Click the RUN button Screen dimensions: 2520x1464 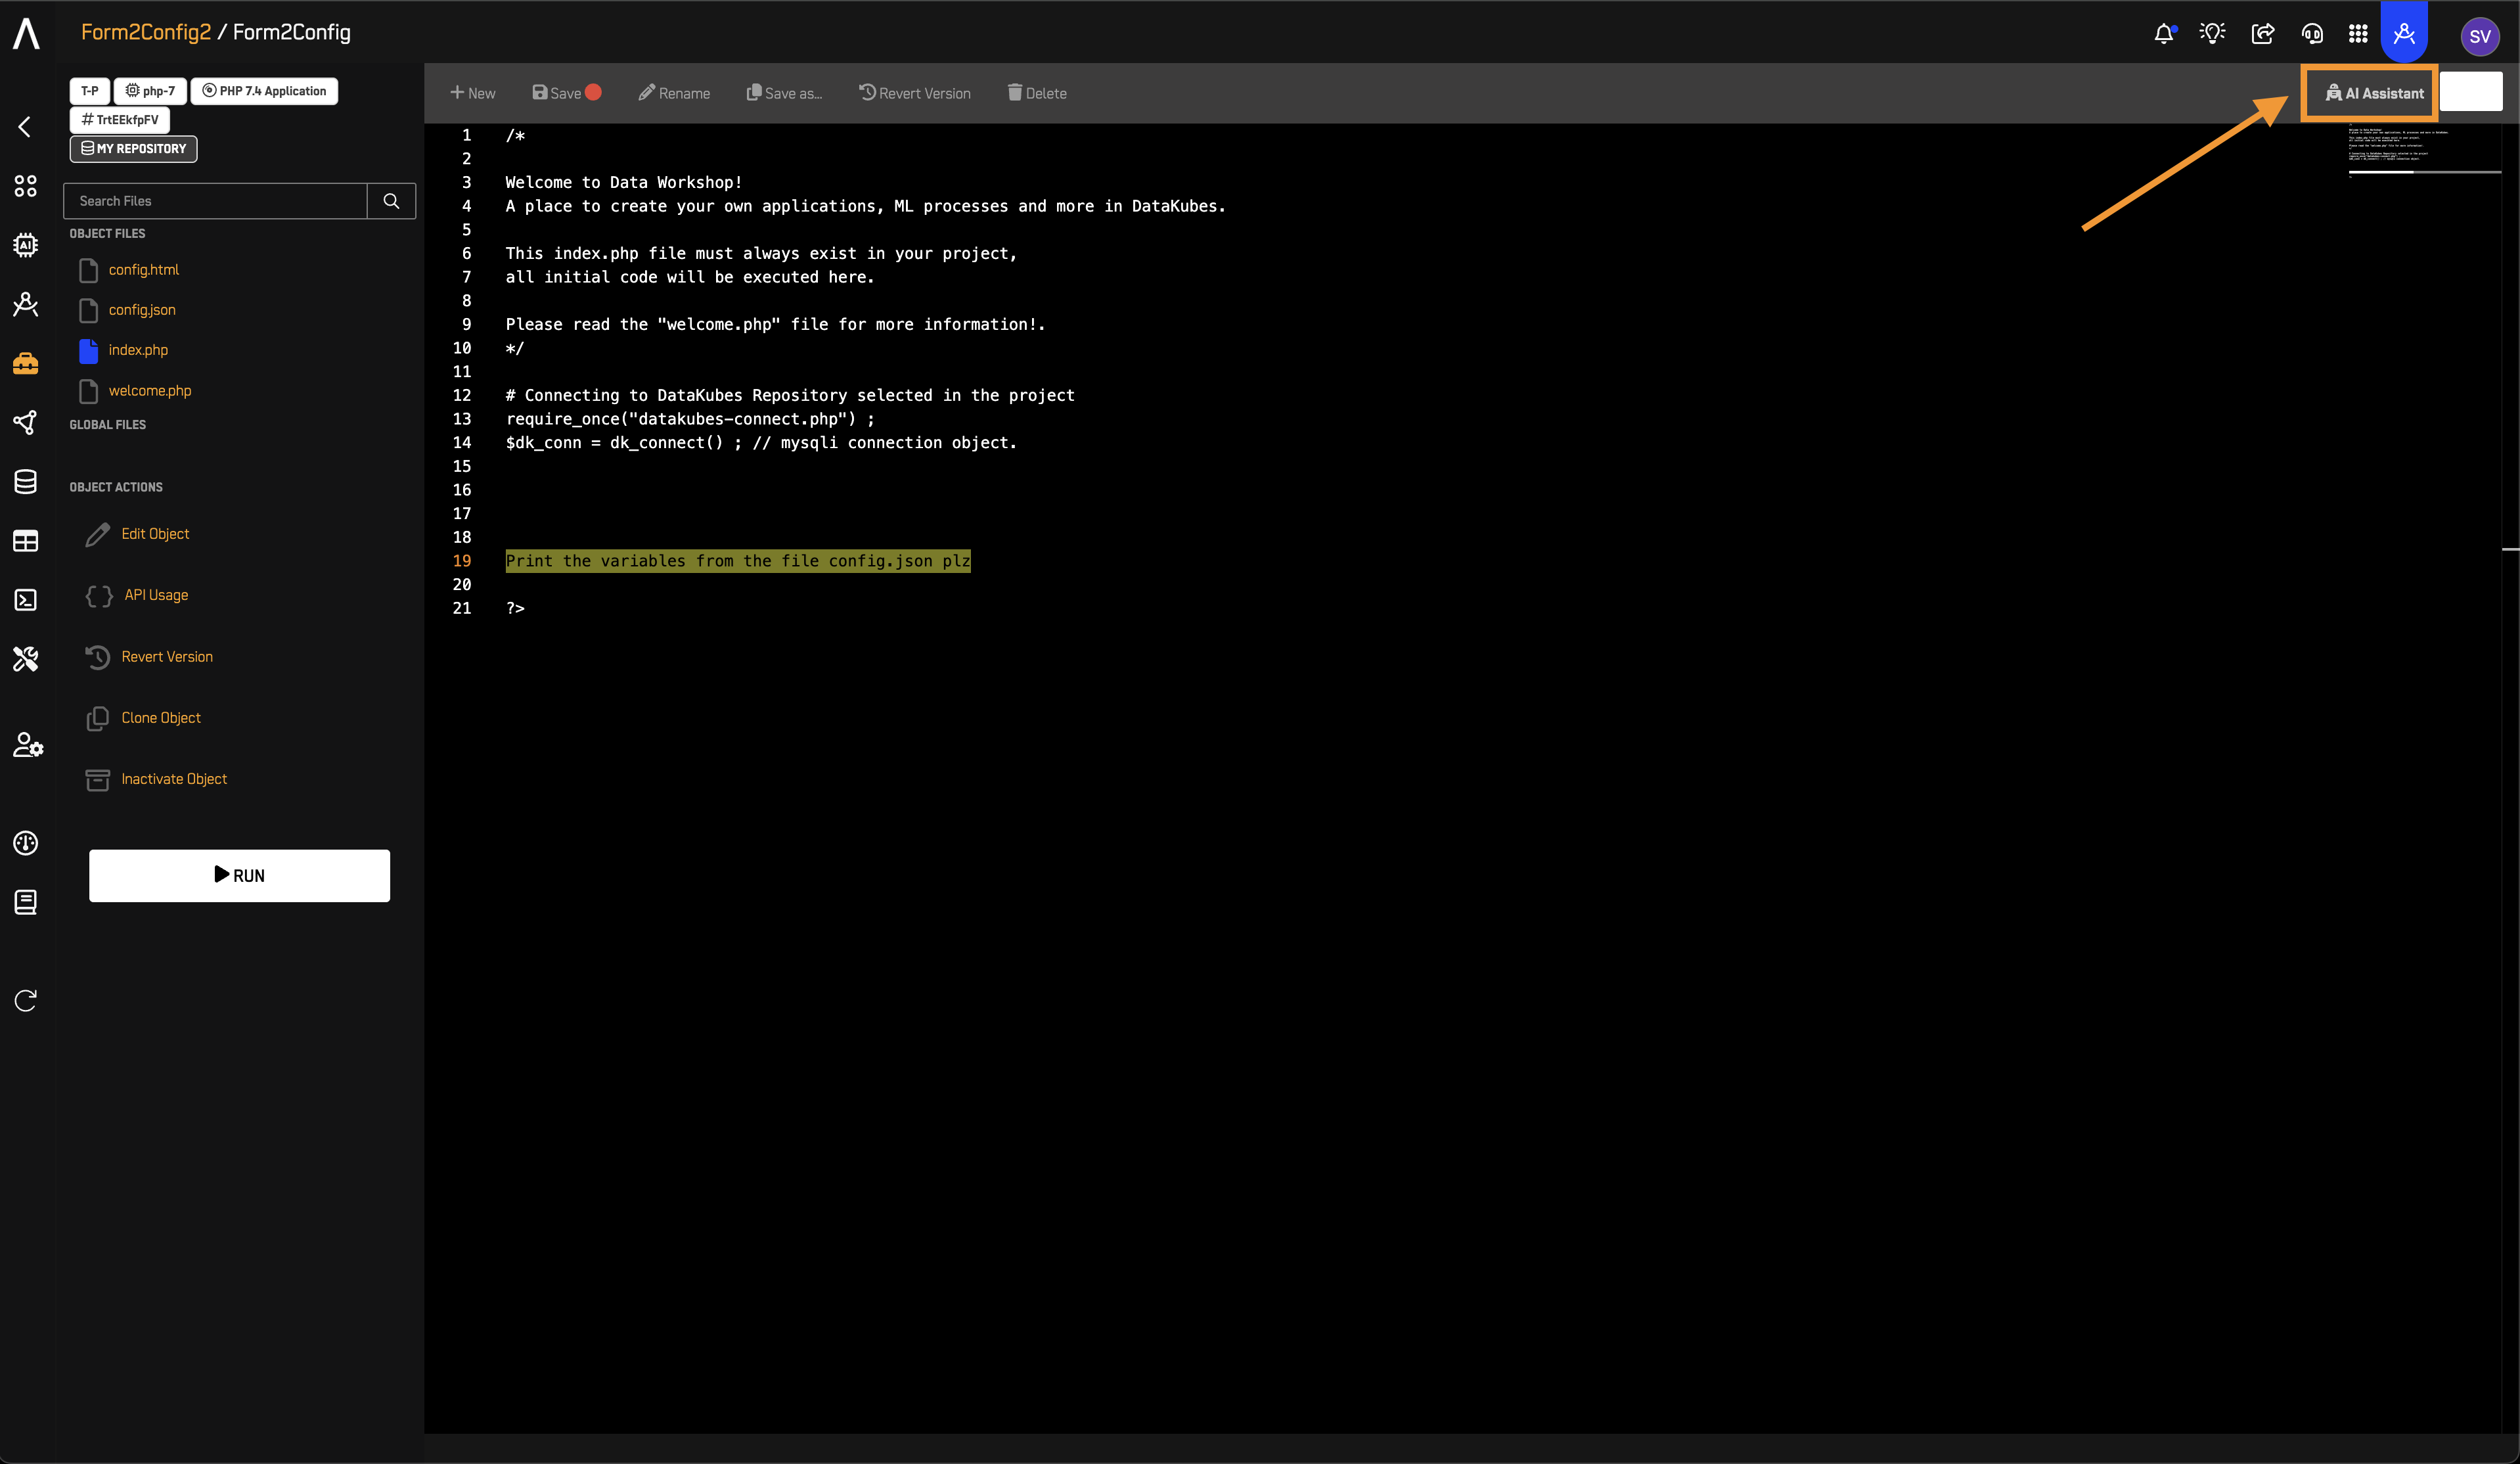click(x=239, y=876)
